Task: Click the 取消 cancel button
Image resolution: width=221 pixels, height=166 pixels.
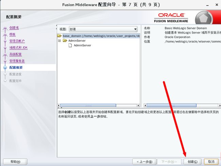Action: [211, 162]
